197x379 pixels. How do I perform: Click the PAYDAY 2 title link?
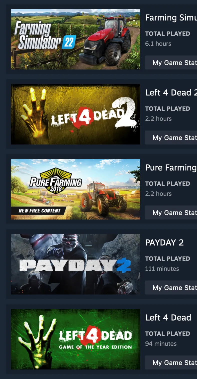[x=164, y=242]
